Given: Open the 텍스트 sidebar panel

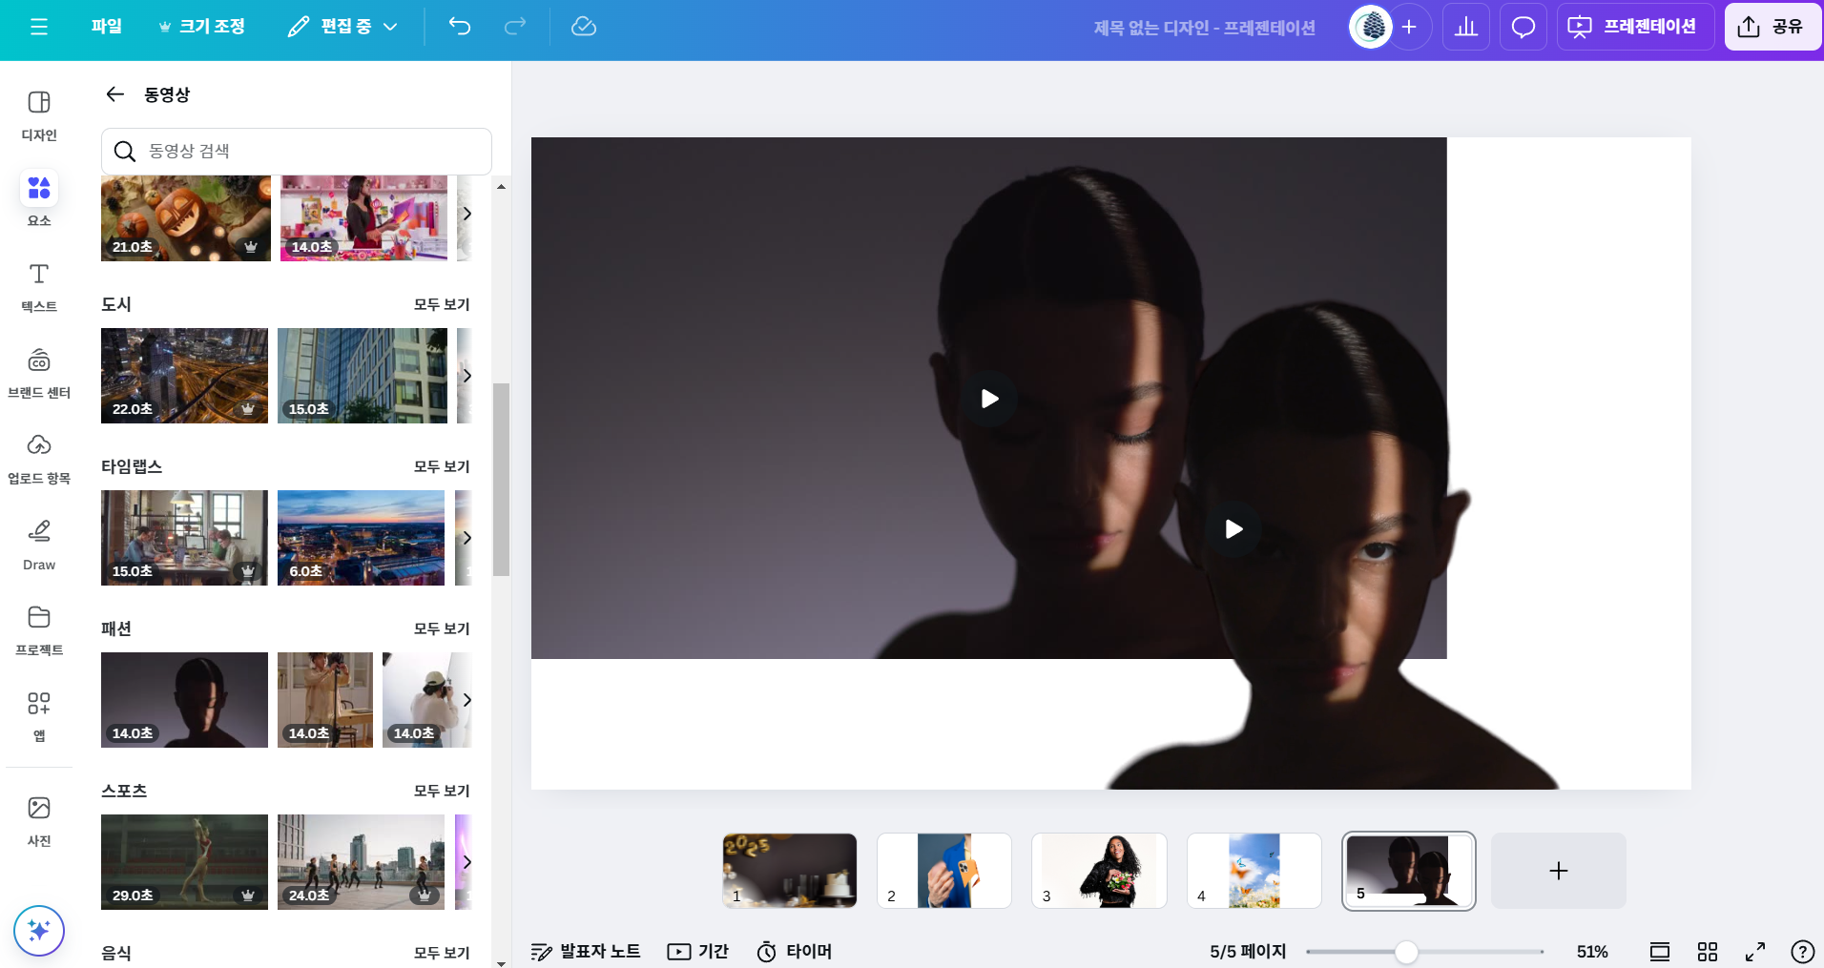Looking at the screenshot, I should (x=39, y=286).
